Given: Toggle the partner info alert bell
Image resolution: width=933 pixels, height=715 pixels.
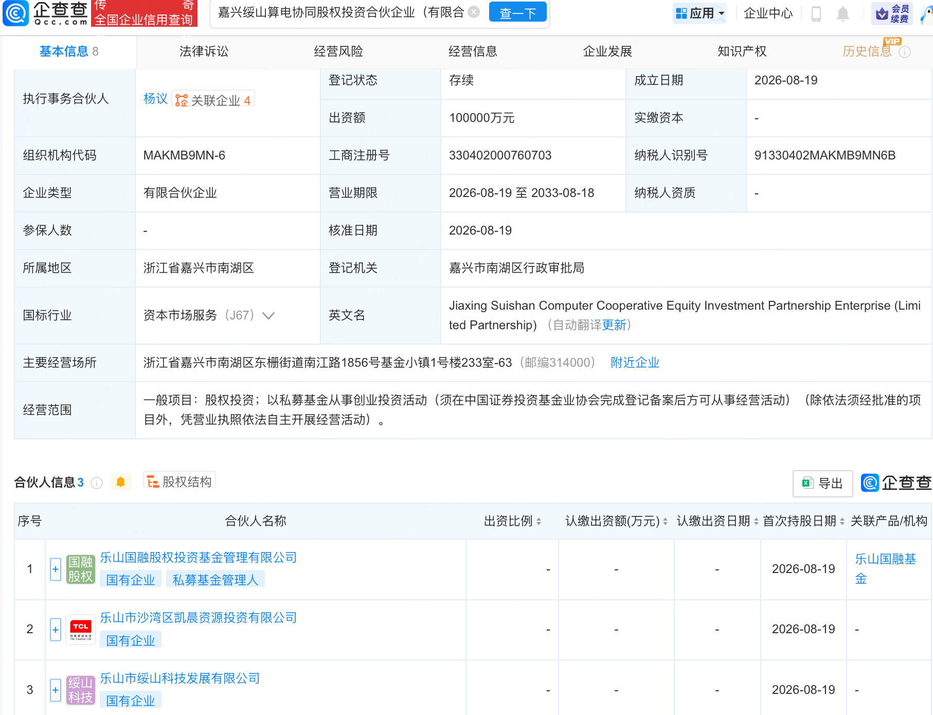Looking at the screenshot, I should tap(120, 482).
